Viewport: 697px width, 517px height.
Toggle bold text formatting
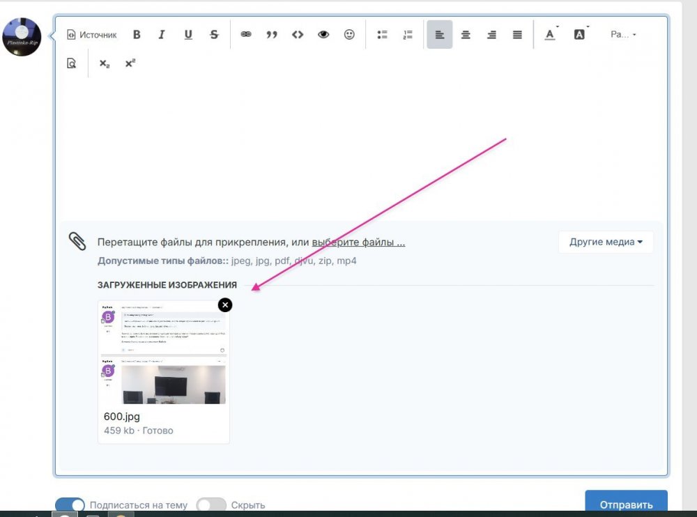click(137, 35)
